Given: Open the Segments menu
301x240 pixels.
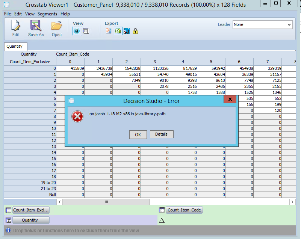Looking at the screenshot, I should click(47, 14).
